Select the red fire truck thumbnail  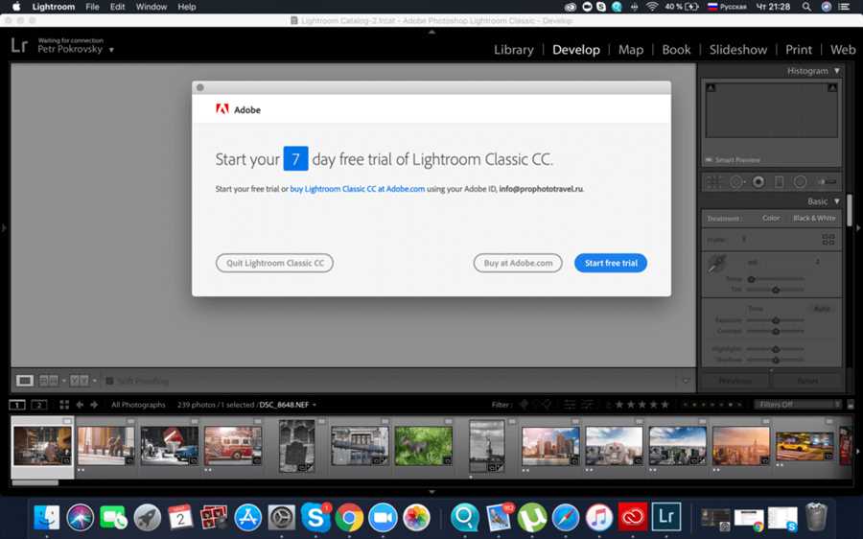[233, 445]
